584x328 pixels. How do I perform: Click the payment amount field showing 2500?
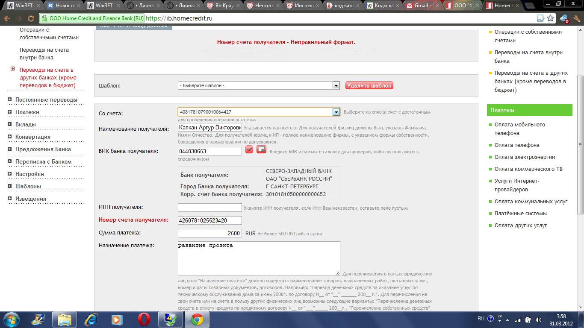210,233
